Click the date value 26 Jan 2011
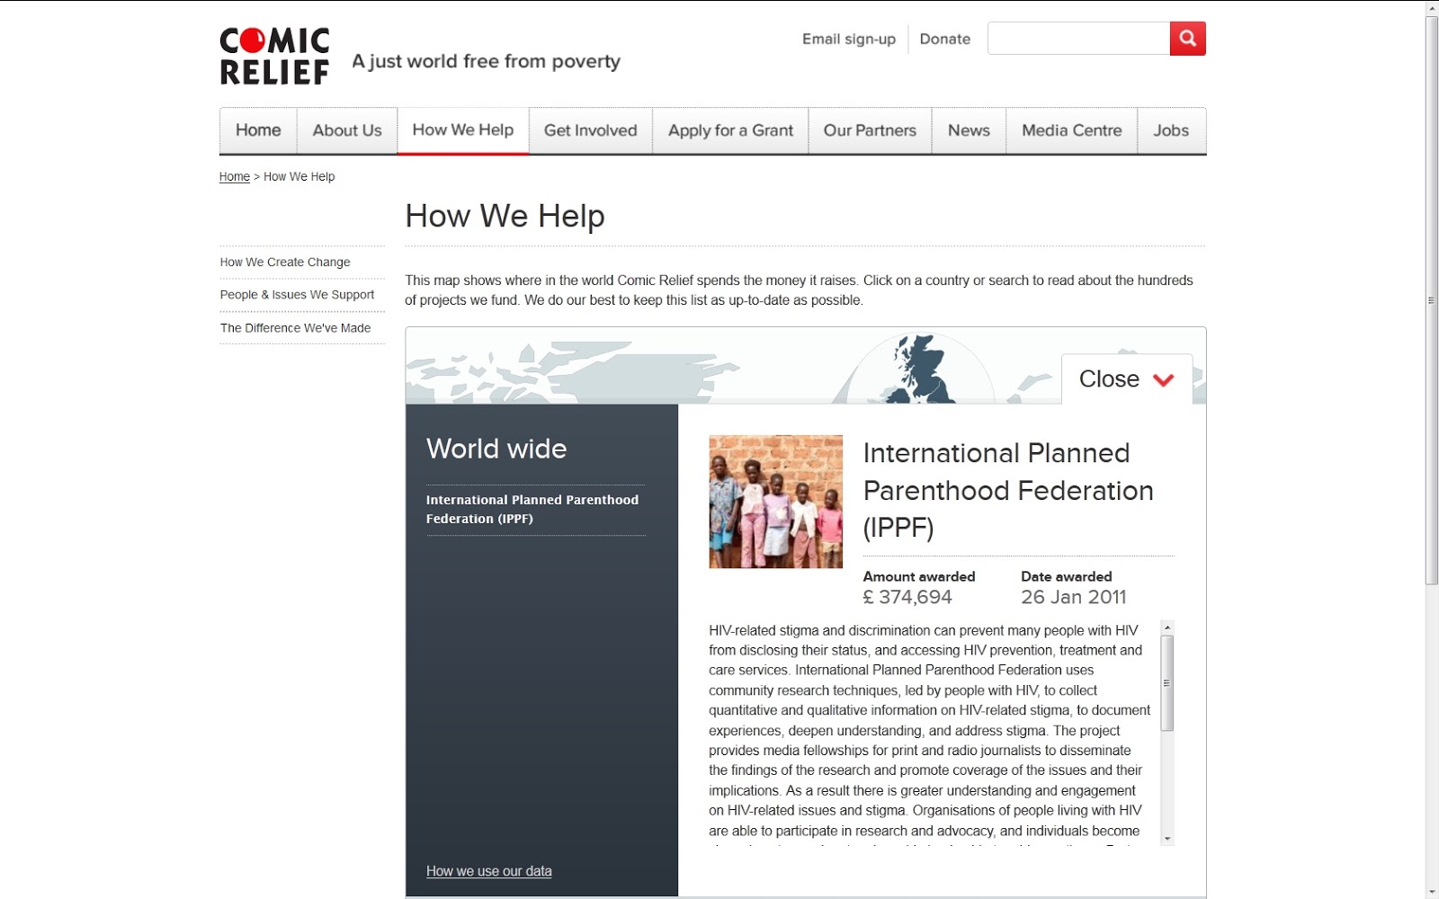This screenshot has width=1439, height=899. coord(1073,597)
